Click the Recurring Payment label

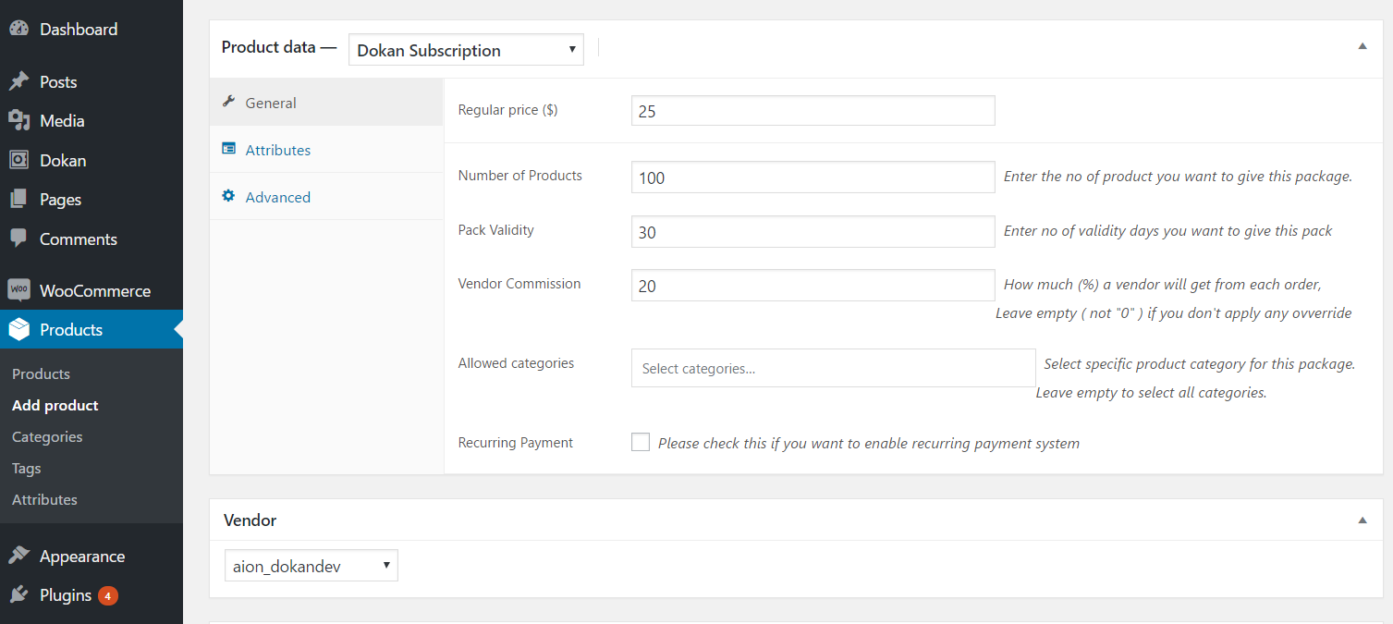(x=516, y=443)
